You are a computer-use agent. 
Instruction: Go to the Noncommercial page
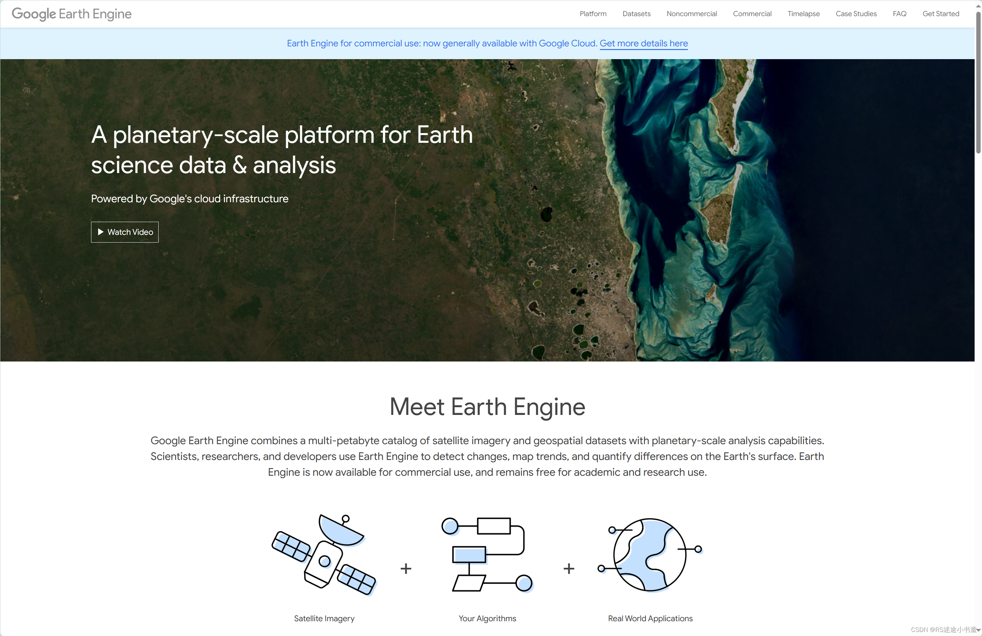[x=692, y=14]
